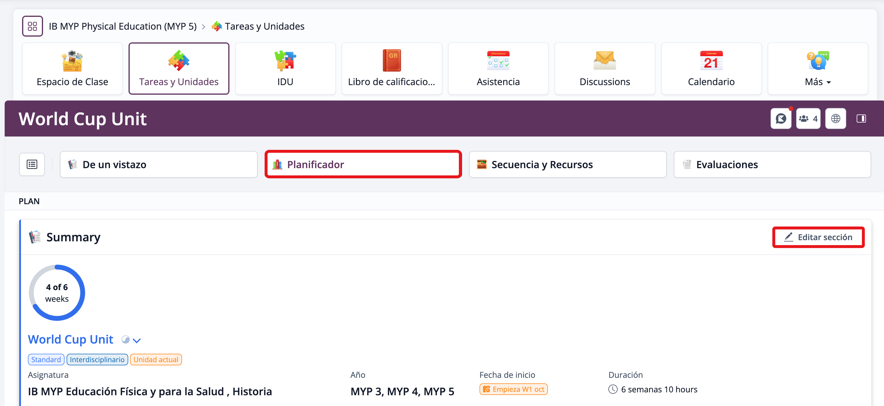Switch to the Evaluaciones tab
The height and width of the screenshot is (406, 884).
coord(772,164)
